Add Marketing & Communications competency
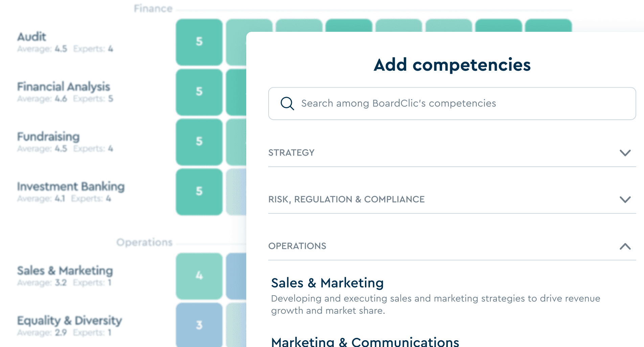The image size is (644, 347). click(x=365, y=342)
